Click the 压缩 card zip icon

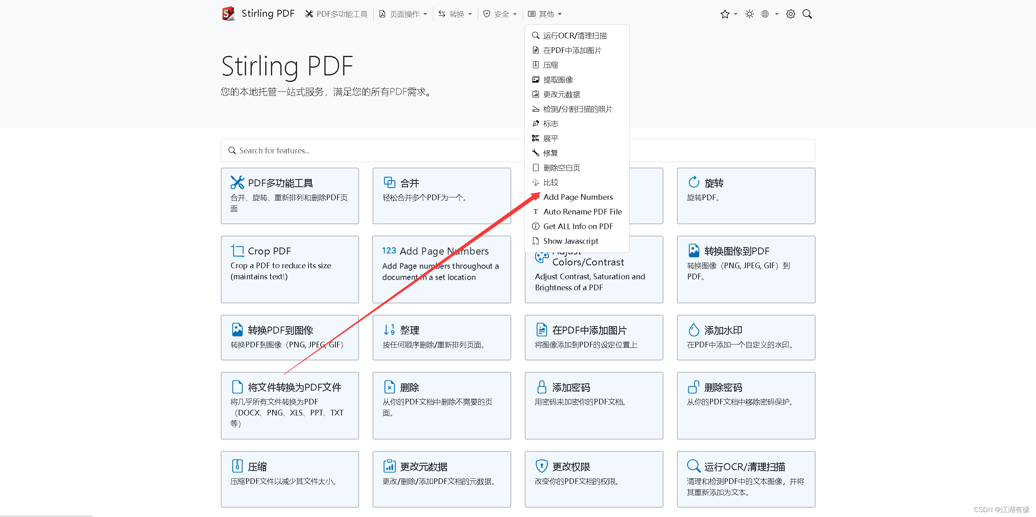pyautogui.click(x=237, y=466)
